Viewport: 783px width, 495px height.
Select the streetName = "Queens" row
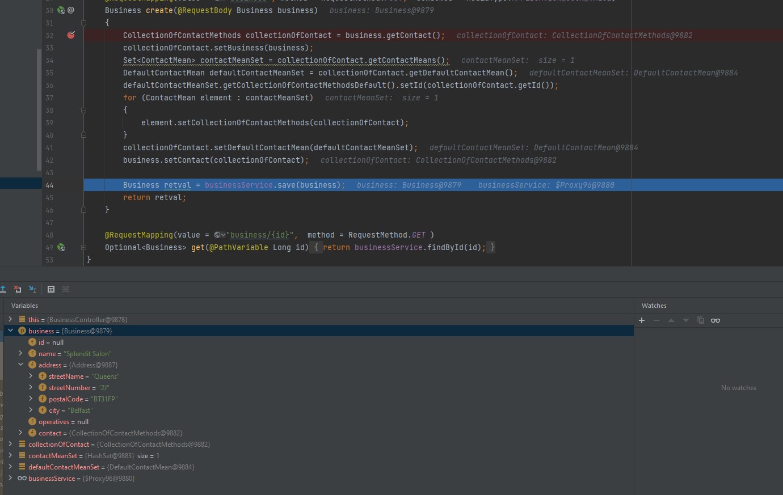click(318, 376)
